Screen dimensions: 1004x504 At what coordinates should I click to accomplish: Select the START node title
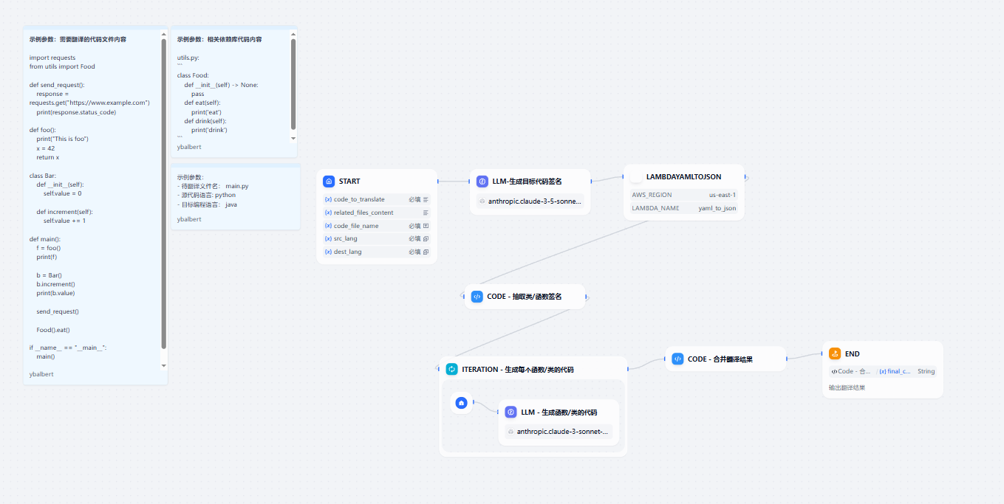pos(349,182)
